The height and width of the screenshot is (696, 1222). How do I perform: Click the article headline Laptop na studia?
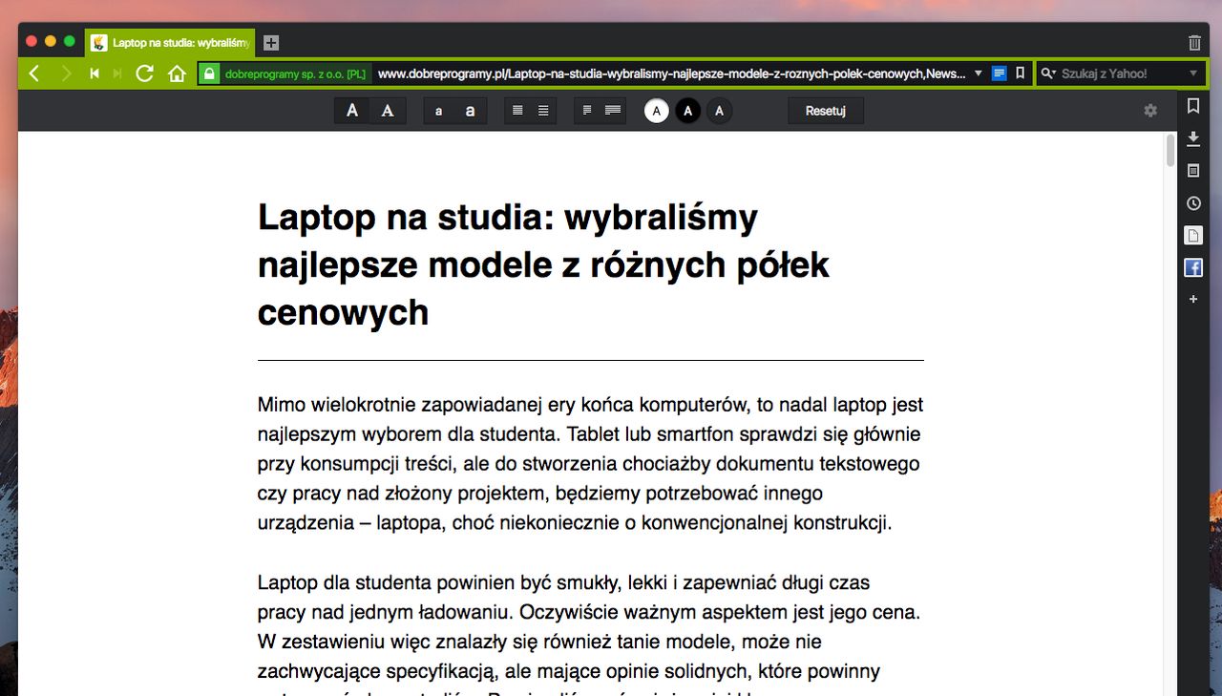[544, 264]
